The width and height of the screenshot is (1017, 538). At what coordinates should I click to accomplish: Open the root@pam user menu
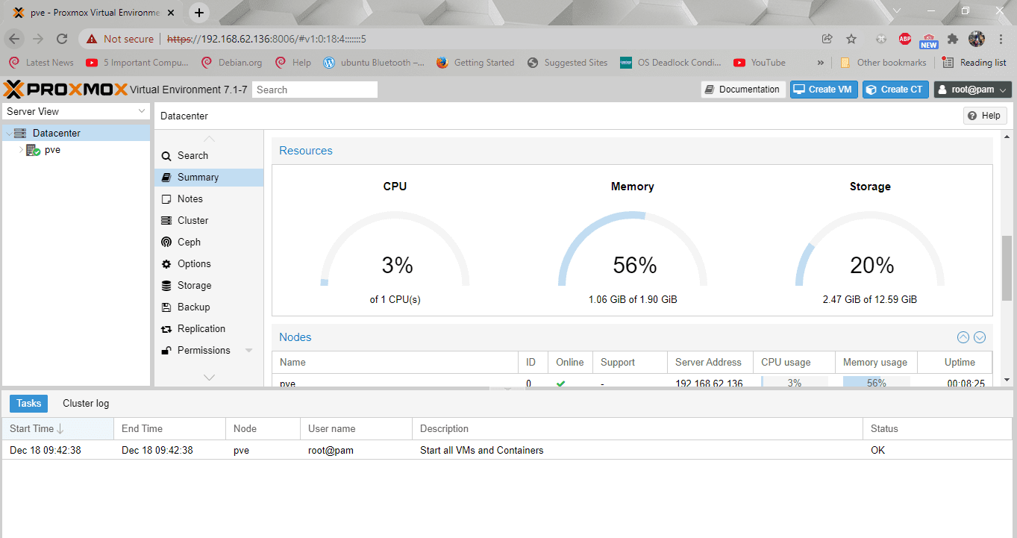(x=972, y=90)
